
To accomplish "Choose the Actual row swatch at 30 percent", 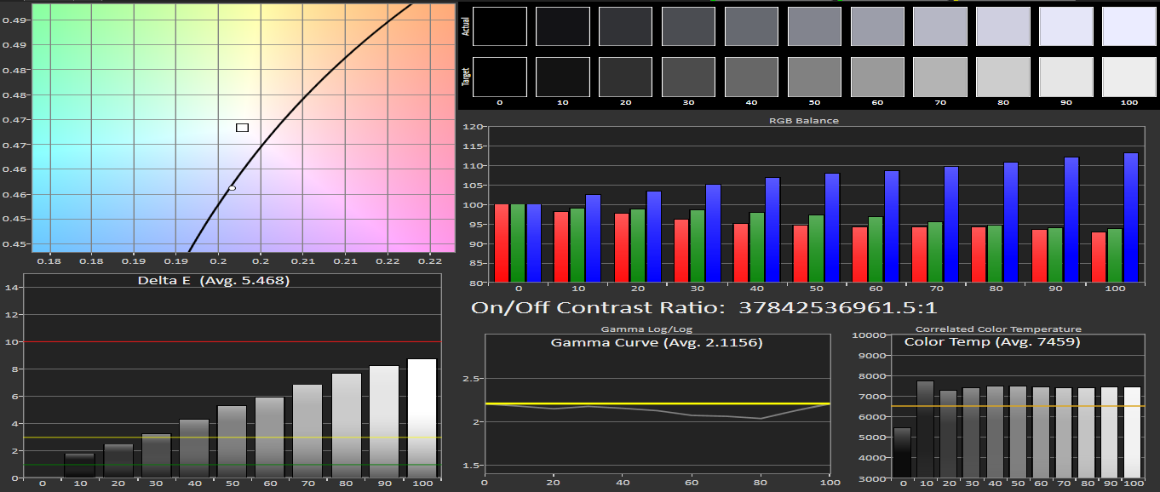I will pyautogui.click(x=689, y=26).
